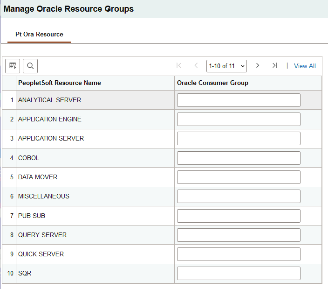
Task: Select the QUICK SERVER row text
Action: [x=41, y=254]
